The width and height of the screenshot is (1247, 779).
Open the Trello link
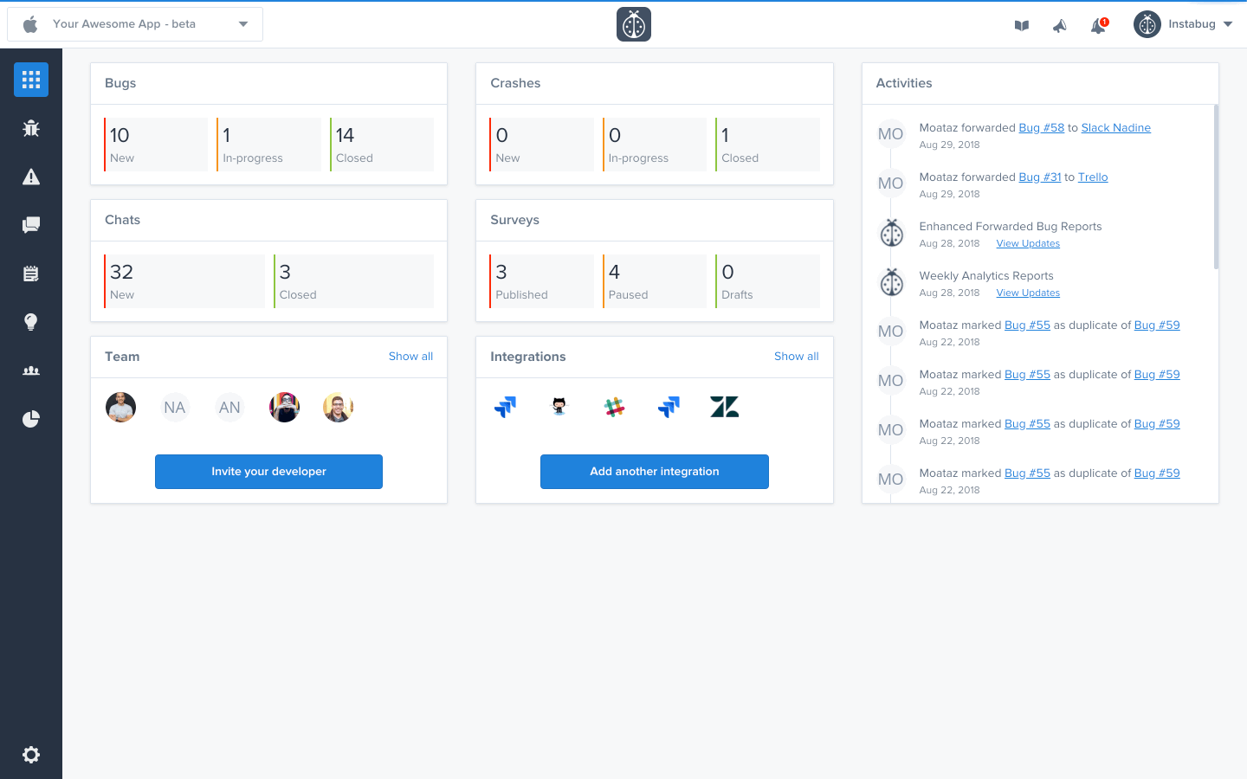click(1093, 177)
